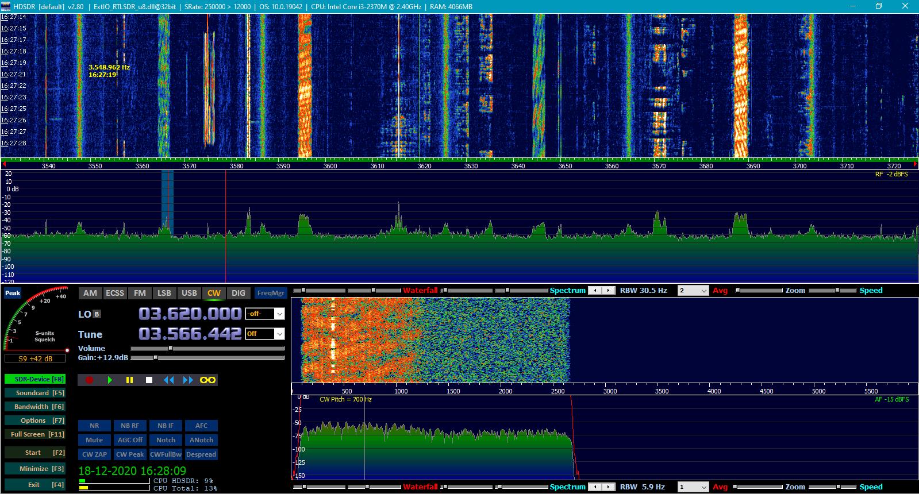The height and width of the screenshot is (494, 919).
Task: Open SDR-Device [F8] settings
Action: point(34,379)
